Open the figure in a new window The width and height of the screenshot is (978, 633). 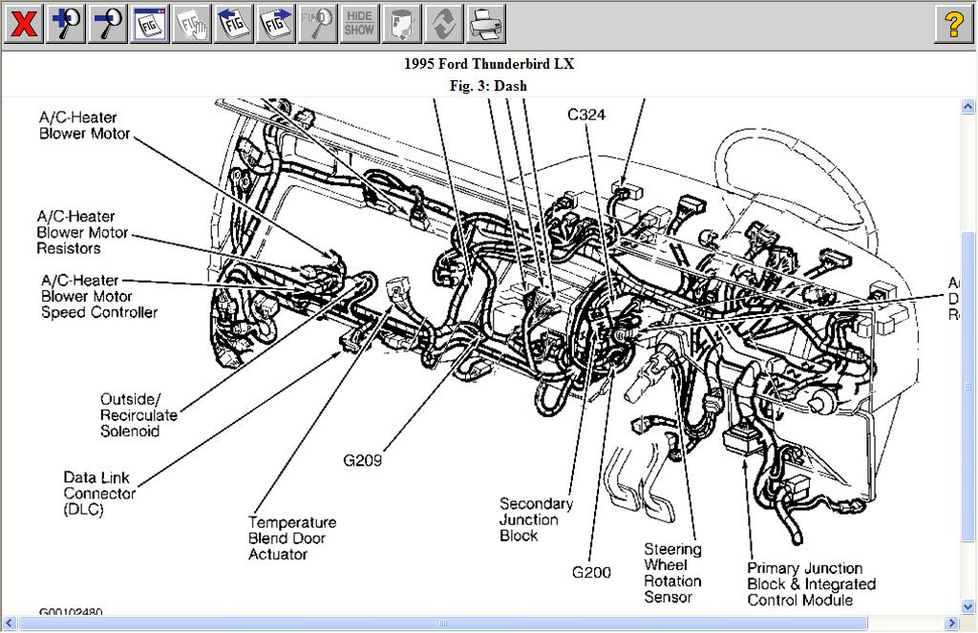150,24
